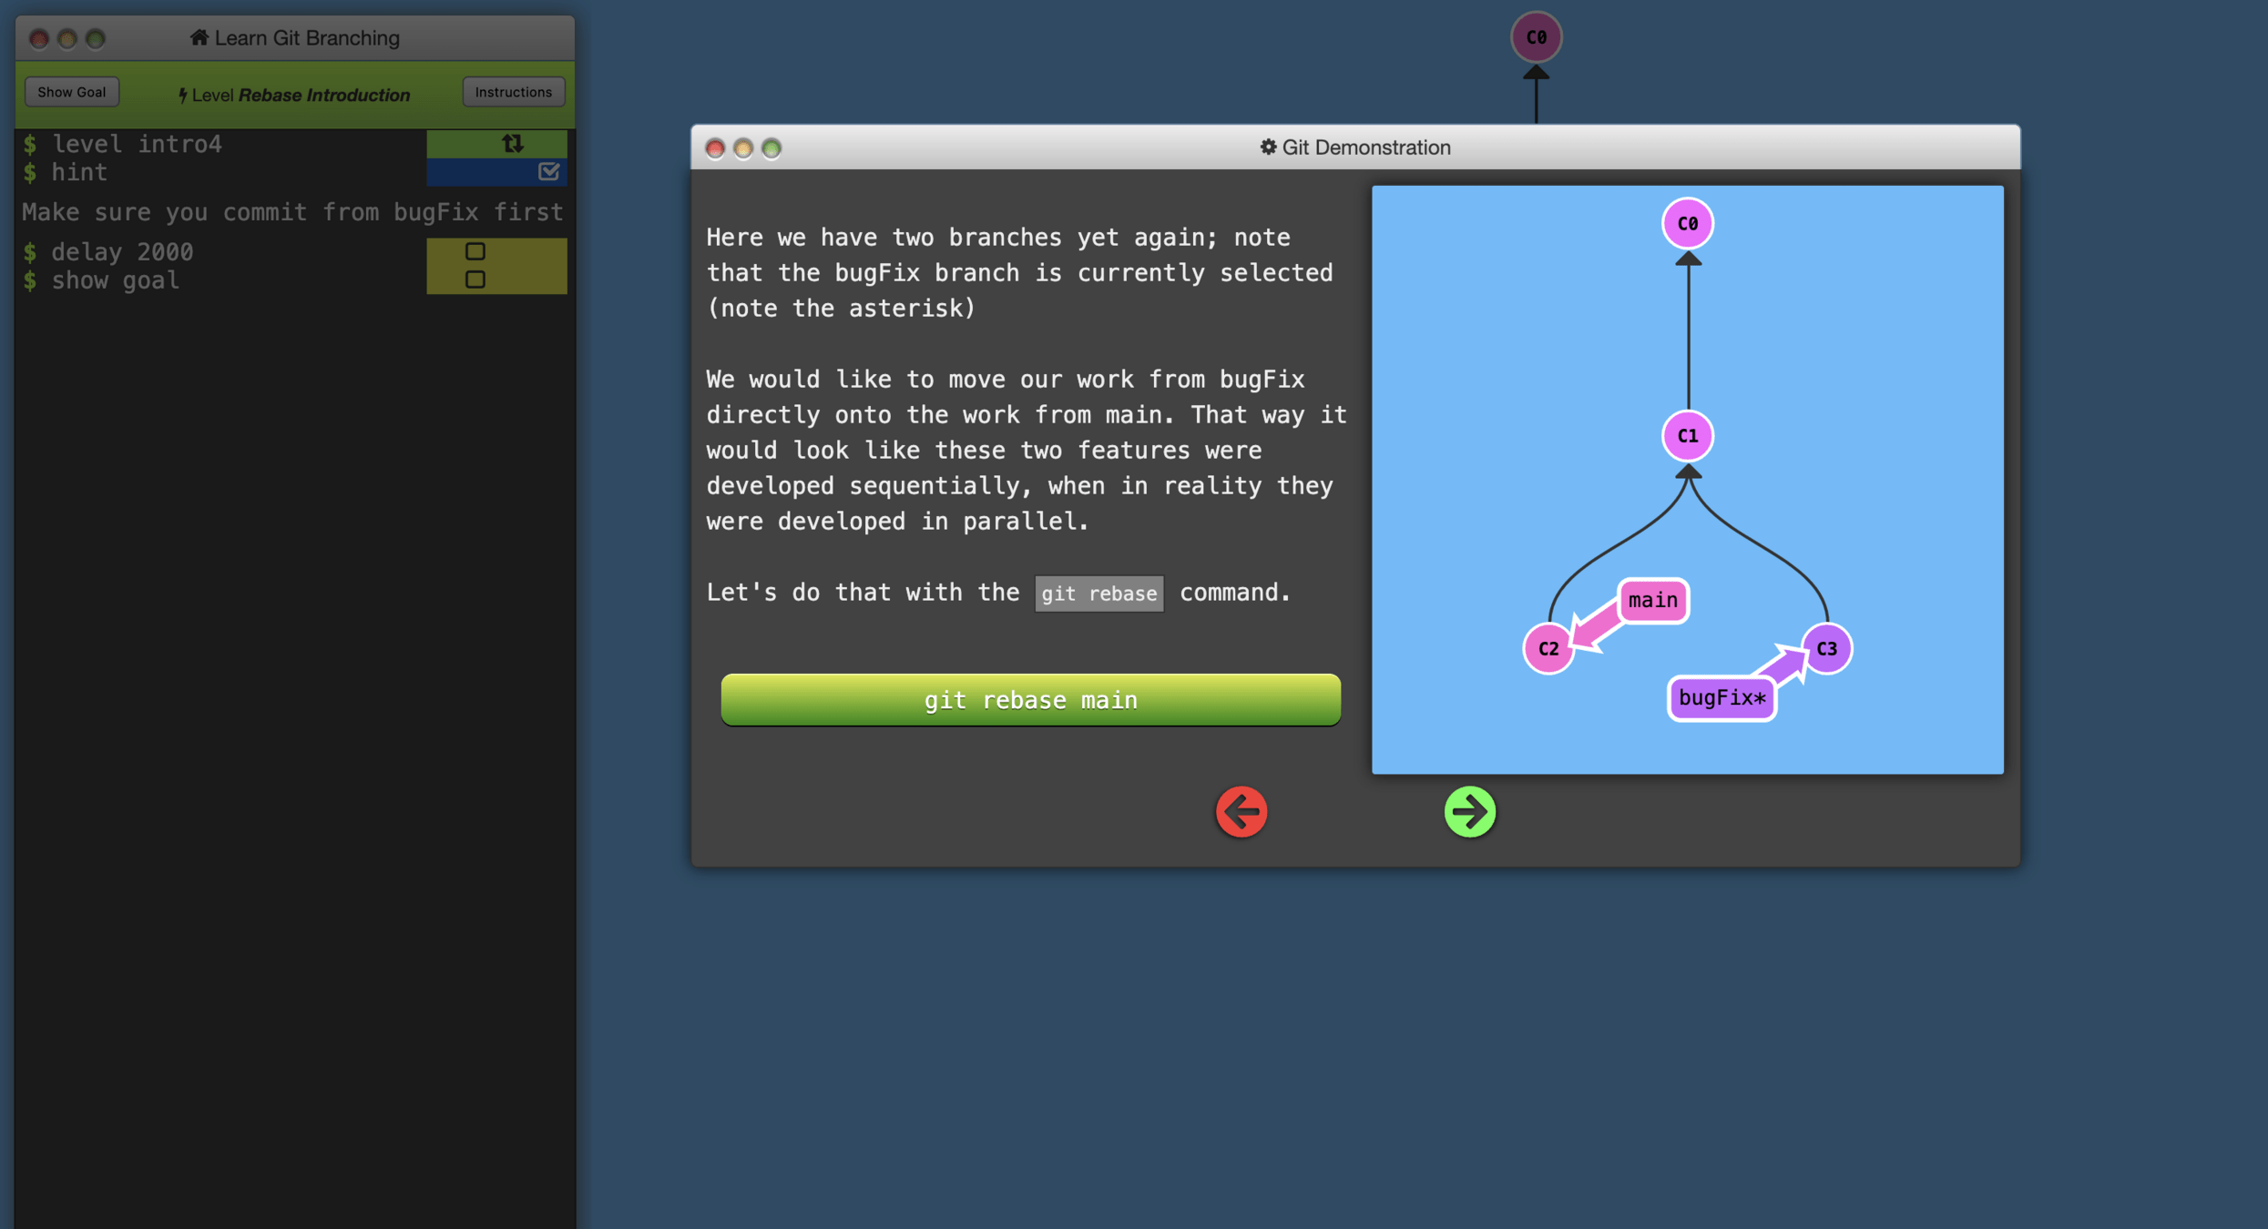2268x1229 pixels.
Task: Click the swap arrows icon next to level intro4
Action: [512, 144]
